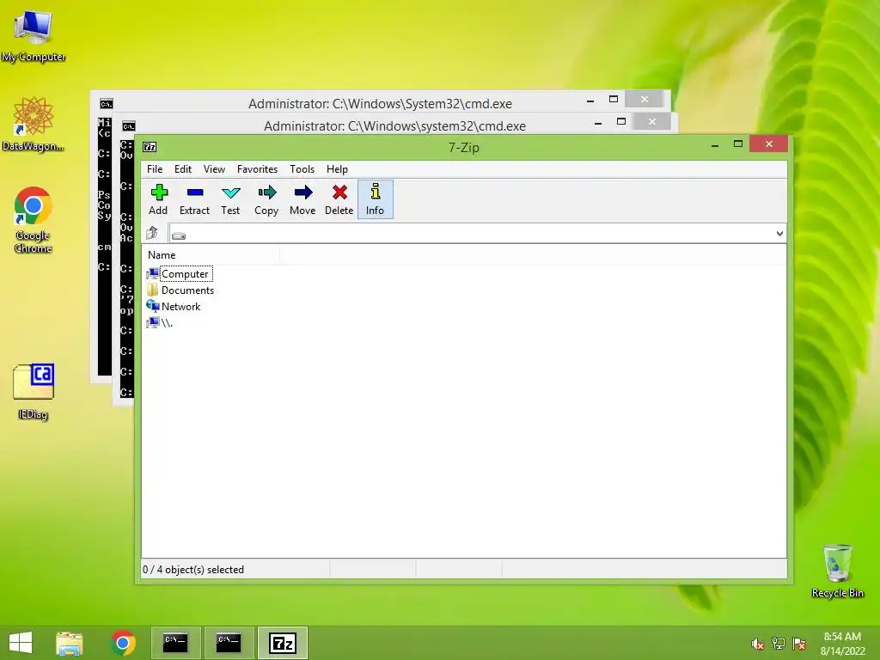Viewport: 880px width, 660px height.
Task: Minimize the 7-Zip window
Action: (714, 144)
